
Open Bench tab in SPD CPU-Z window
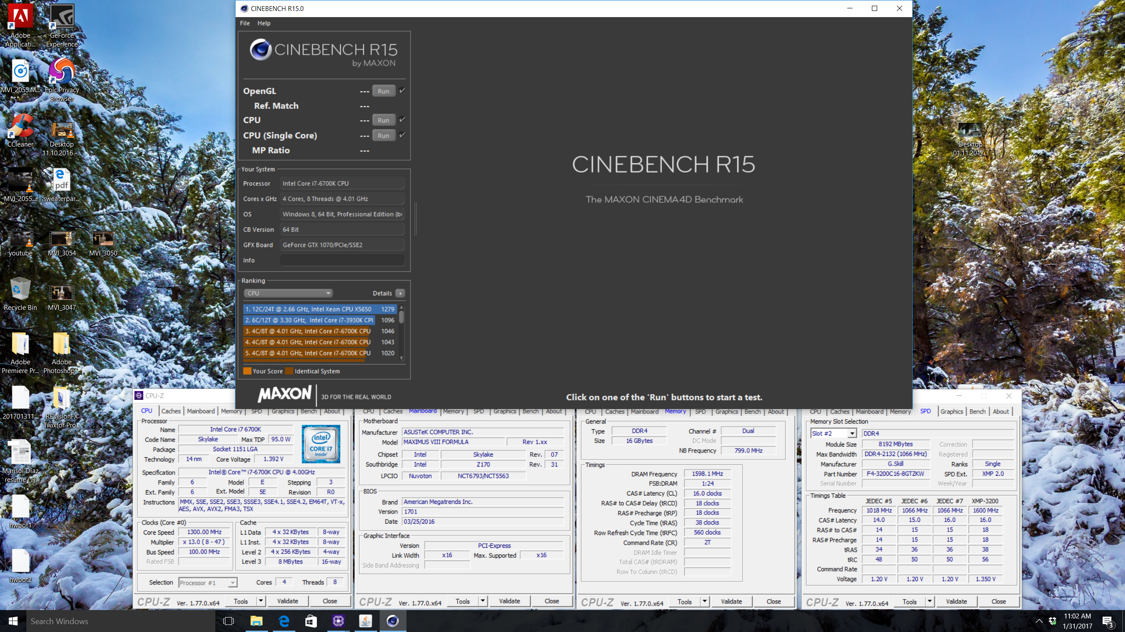(x=977, y=411)
